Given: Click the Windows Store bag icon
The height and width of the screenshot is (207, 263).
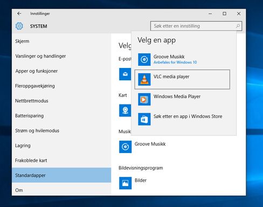Looking at the screenshot, I should (x=144, y=119).
